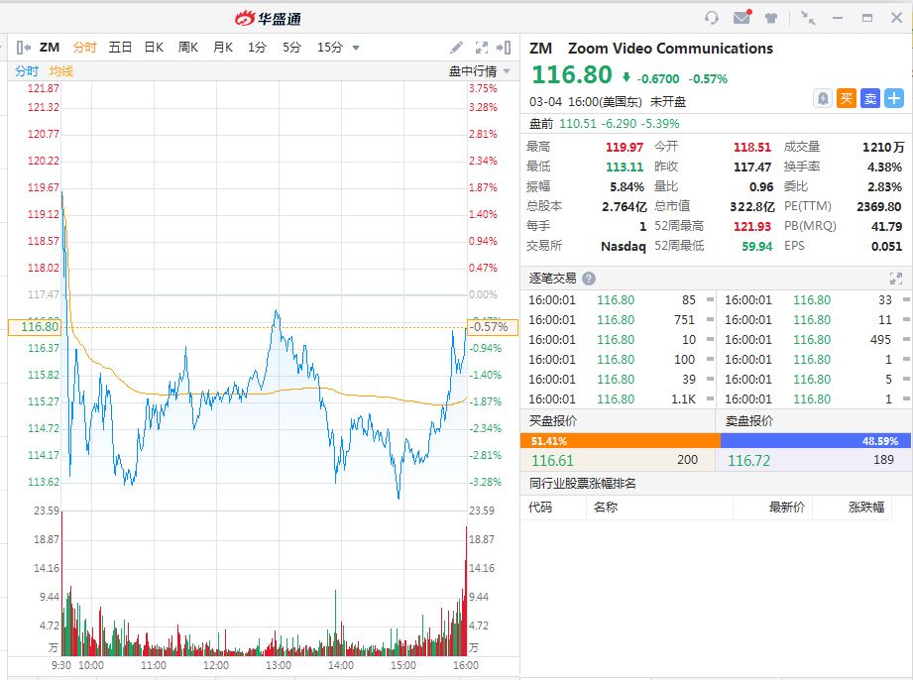Switch to the 5分 chart tab
Viewport: 913px width, 680px height.
tap(291, 48)
